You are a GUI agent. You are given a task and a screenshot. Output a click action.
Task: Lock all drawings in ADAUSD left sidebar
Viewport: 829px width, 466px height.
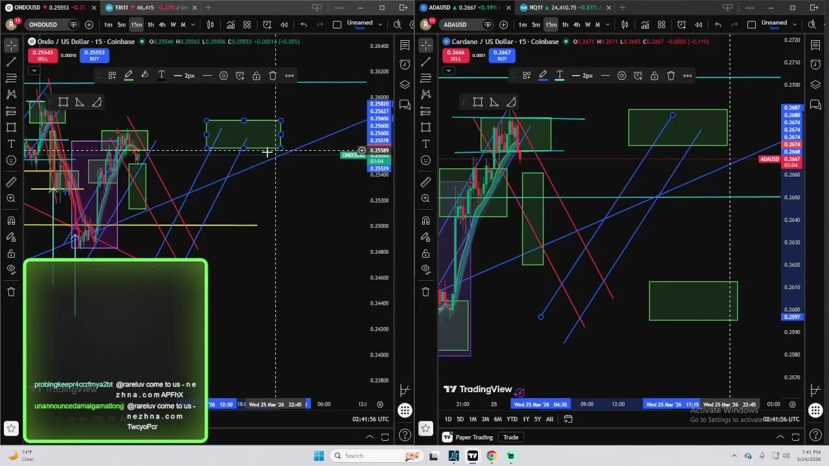pyautogui.click(x=426, y=254)
